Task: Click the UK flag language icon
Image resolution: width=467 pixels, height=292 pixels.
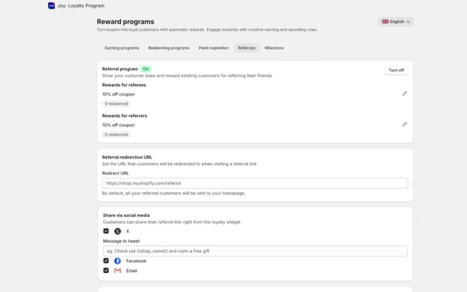Action: tap(385, 22)
